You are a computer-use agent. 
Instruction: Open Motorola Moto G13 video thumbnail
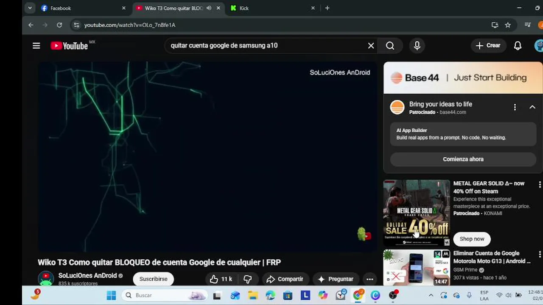[417, 267]
